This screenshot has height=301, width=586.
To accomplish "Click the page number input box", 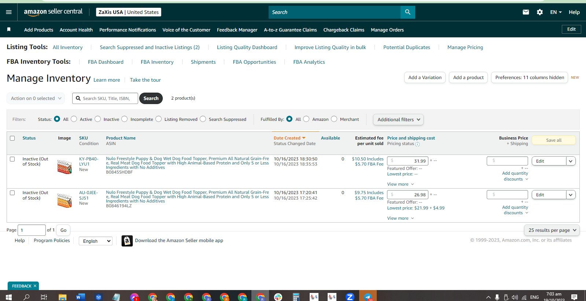I will coord(32,230).
